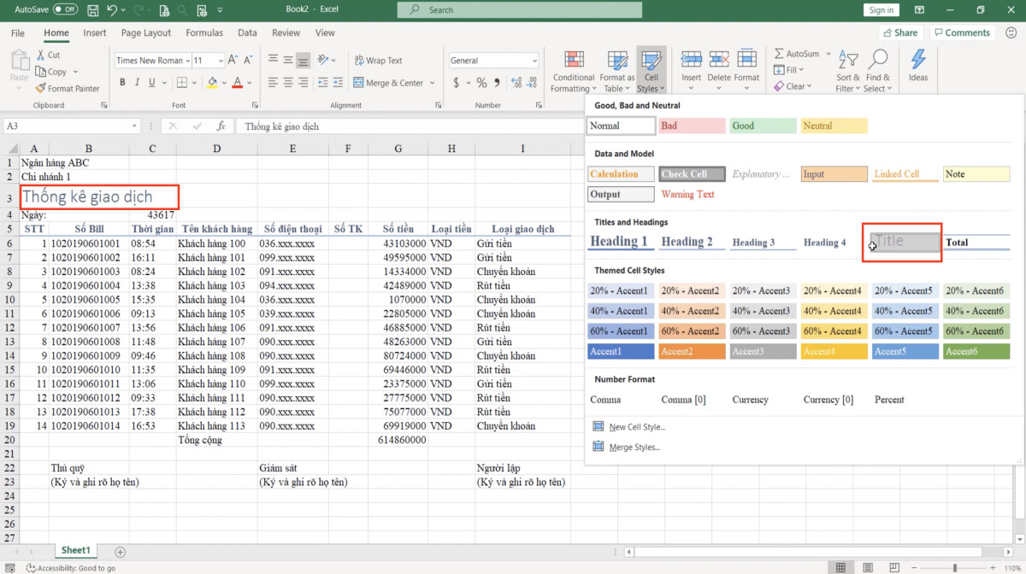The width and height of the screenshot is (1026, 574).
Task: Click the Copy icon
Action: coord(41,72)
